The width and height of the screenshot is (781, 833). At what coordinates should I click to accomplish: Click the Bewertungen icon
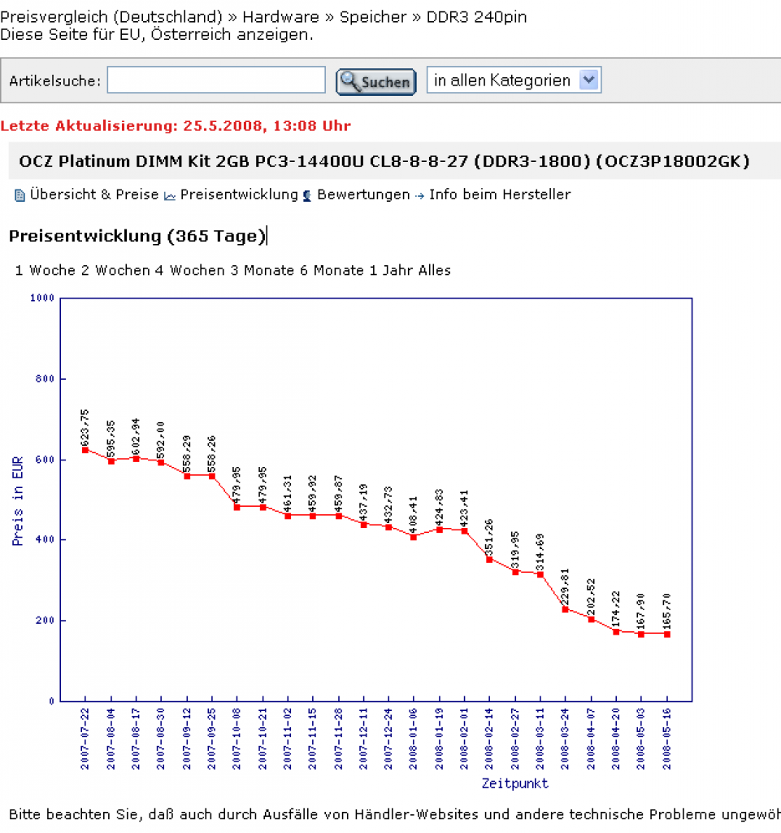click(307, 196)
